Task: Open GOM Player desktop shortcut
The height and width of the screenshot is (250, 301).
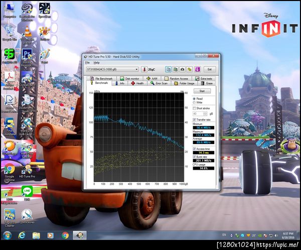Action: 9,148
